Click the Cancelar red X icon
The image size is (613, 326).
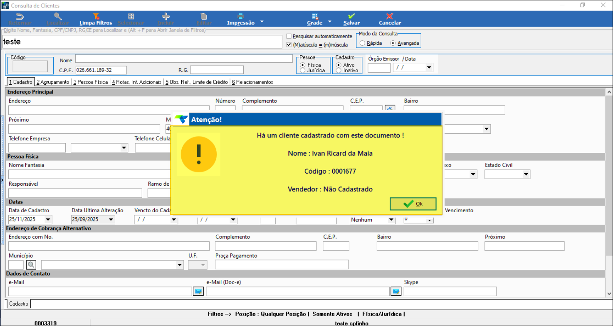point(390,17)
